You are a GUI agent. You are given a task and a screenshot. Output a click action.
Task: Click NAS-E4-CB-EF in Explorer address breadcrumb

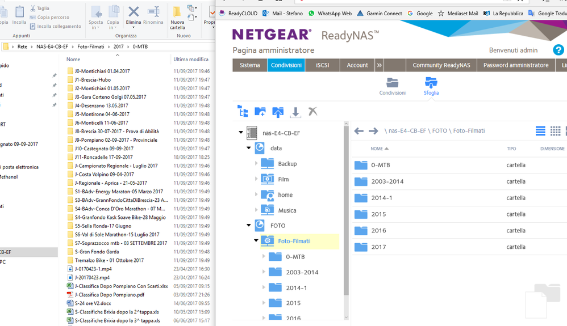point(52,46)
